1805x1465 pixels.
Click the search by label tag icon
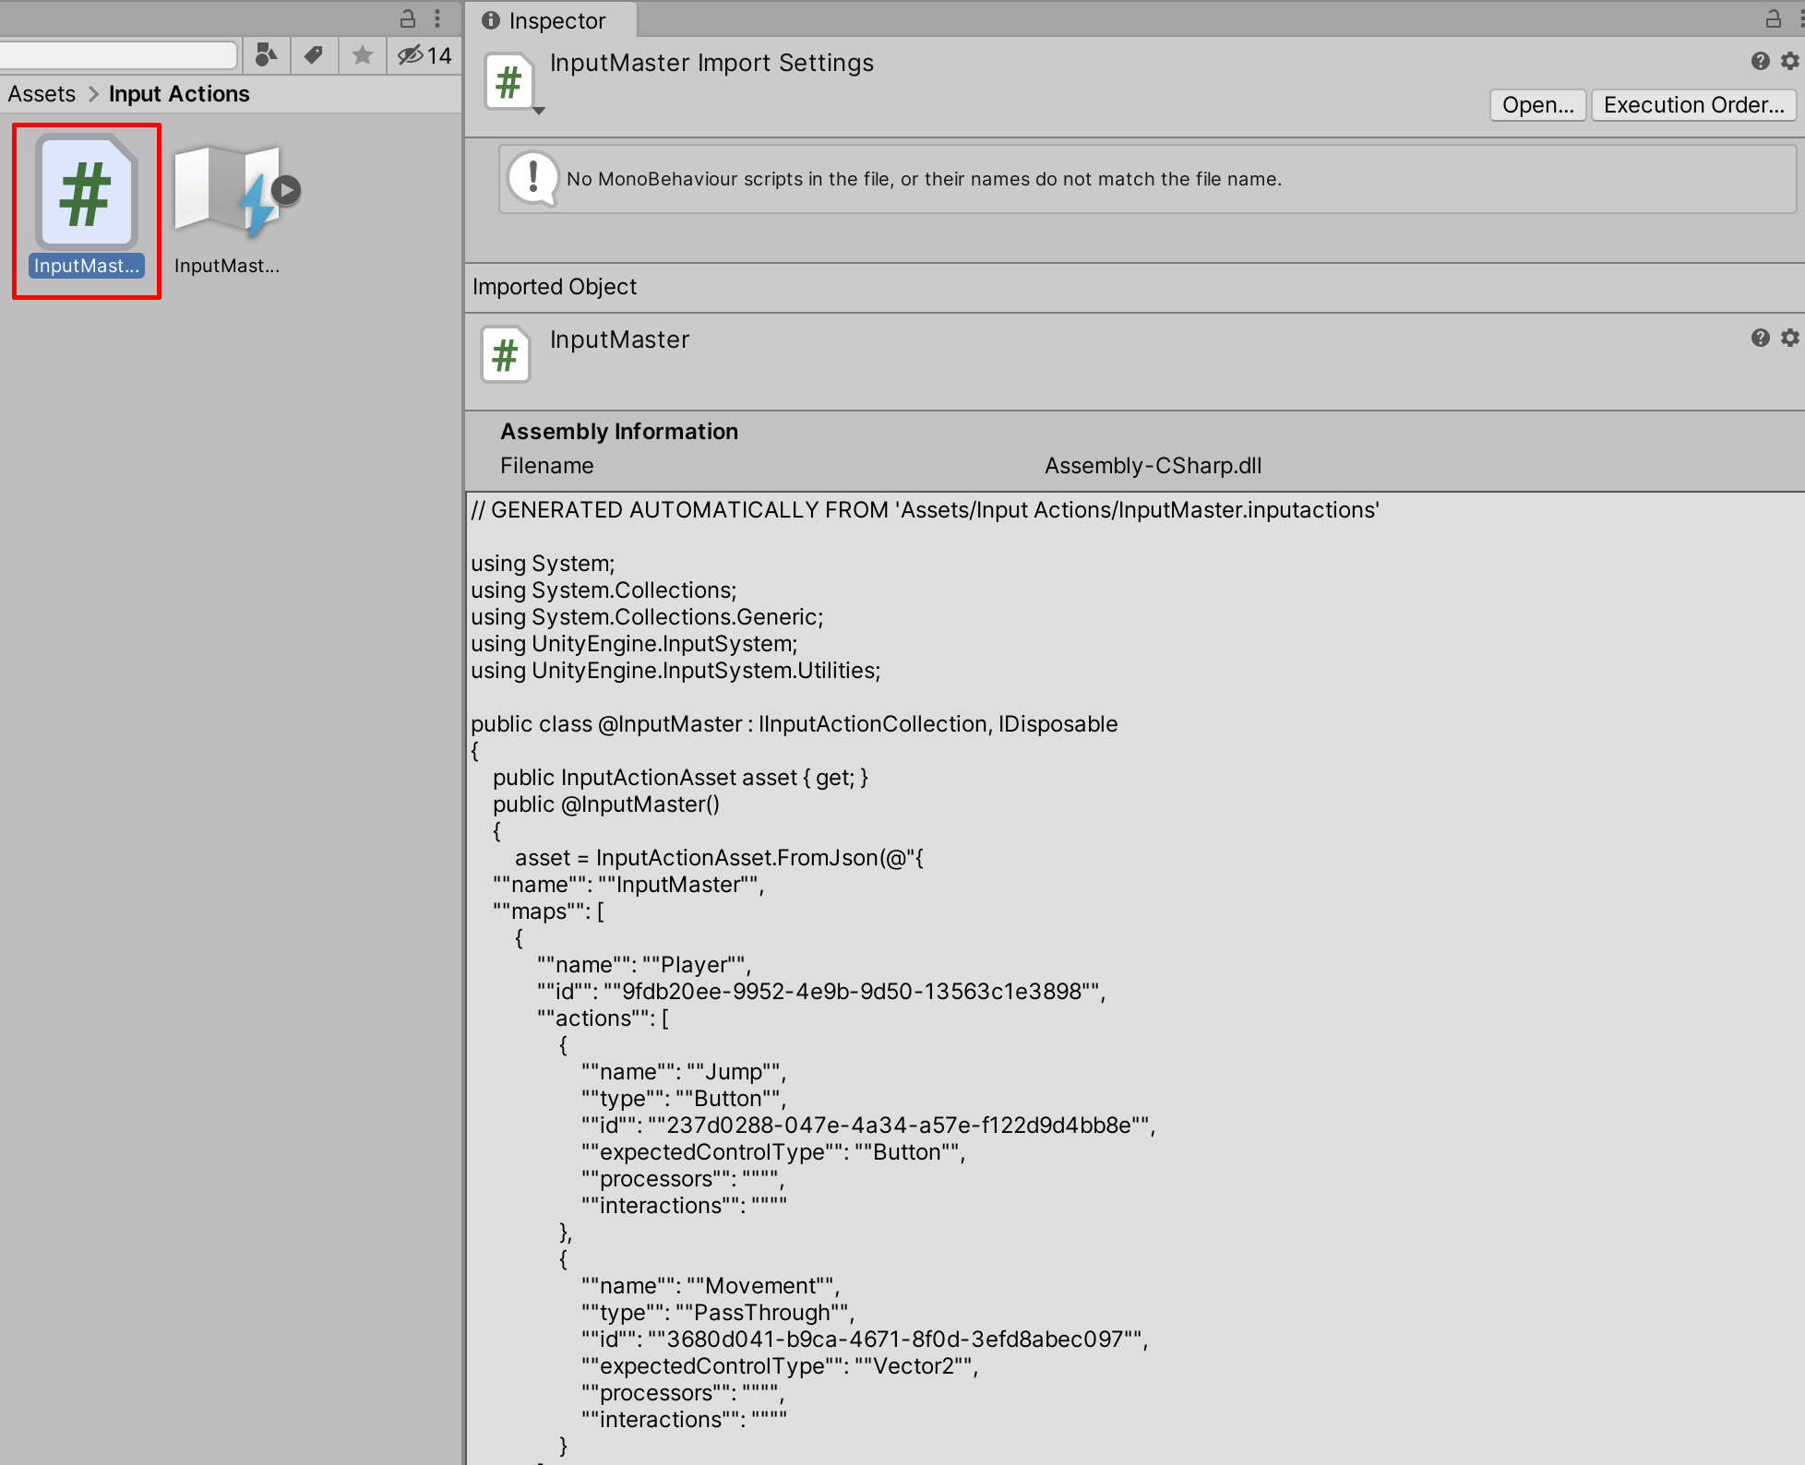[314, 55]
